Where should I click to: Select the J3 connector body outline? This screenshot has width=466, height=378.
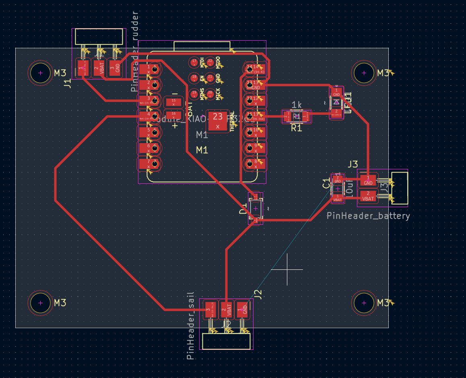point(400,188)
